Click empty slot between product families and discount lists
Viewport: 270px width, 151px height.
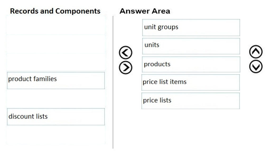click(56, 99)
